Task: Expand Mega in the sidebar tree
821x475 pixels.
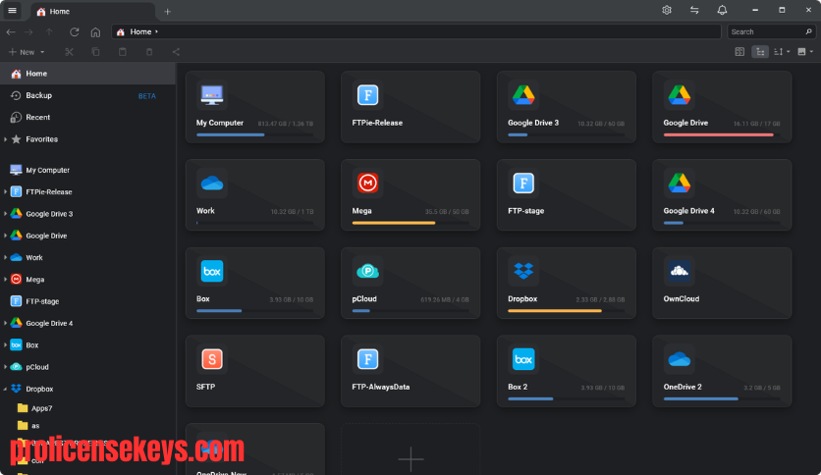Action: click(5, 280)
